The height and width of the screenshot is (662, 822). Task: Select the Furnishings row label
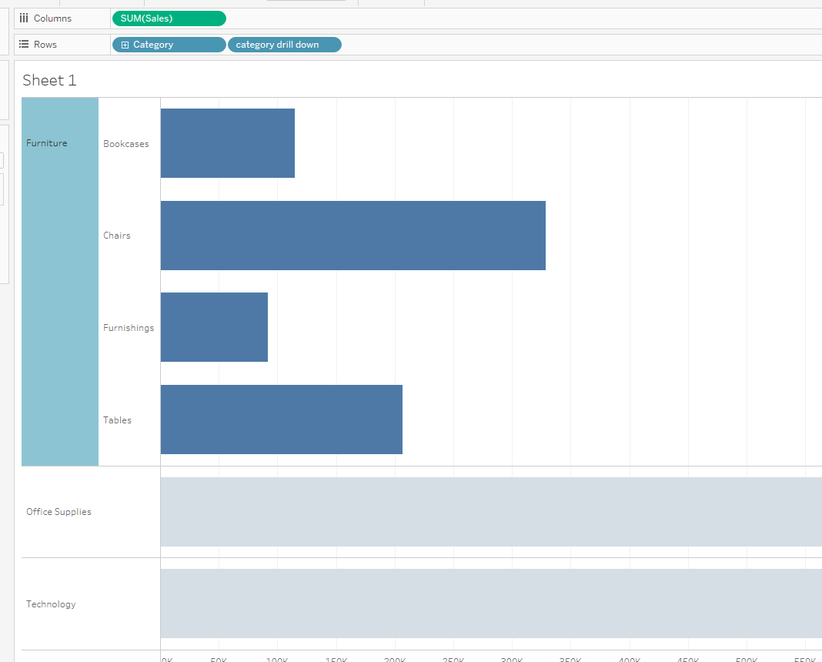pos(129,328)
